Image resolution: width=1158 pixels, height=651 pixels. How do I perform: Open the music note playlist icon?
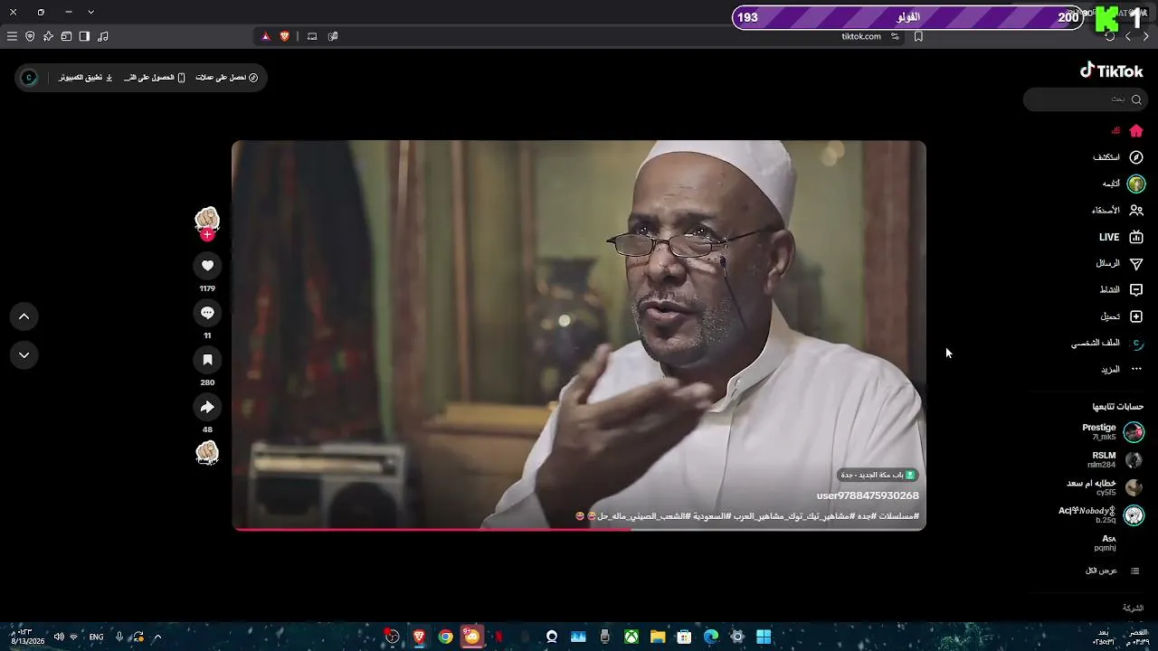click(x=102, y=36)
